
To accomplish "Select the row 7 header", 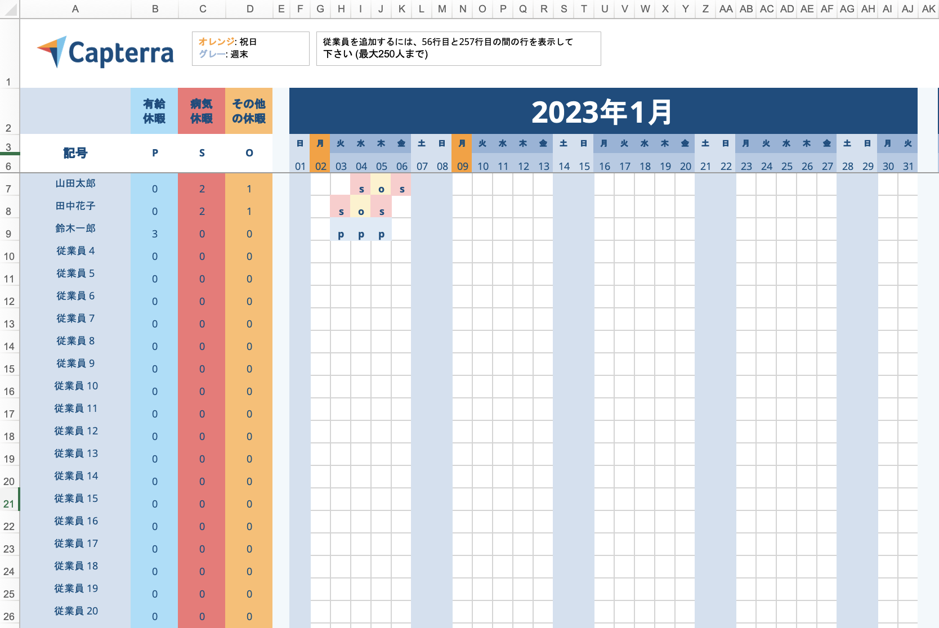I will click(9, 189).
